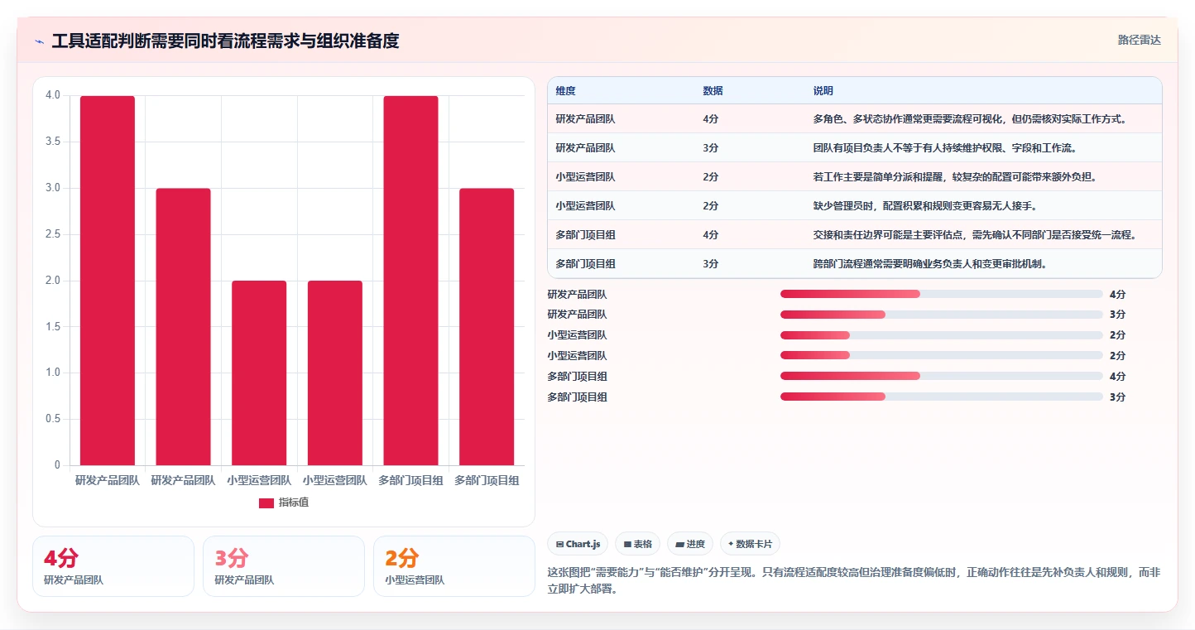Click the 研发产品团队 progress bar showing 4分
This screenshot has width=1195, height=630.
pyautogui.click(x=941, y=294)
